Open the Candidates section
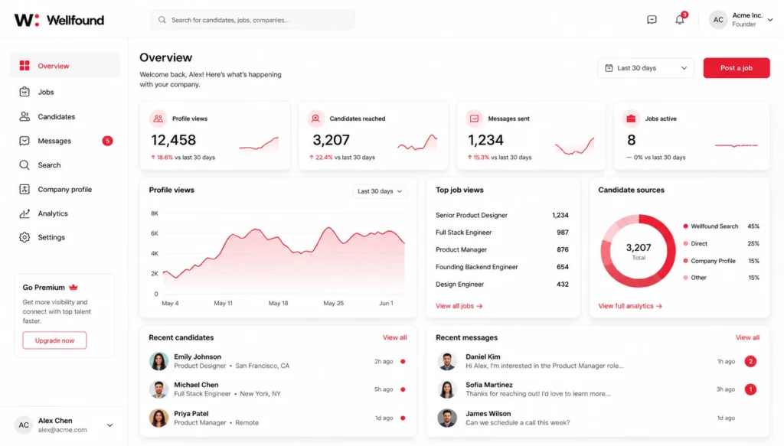This screenshot has width=784, height=446. (64, 116)
